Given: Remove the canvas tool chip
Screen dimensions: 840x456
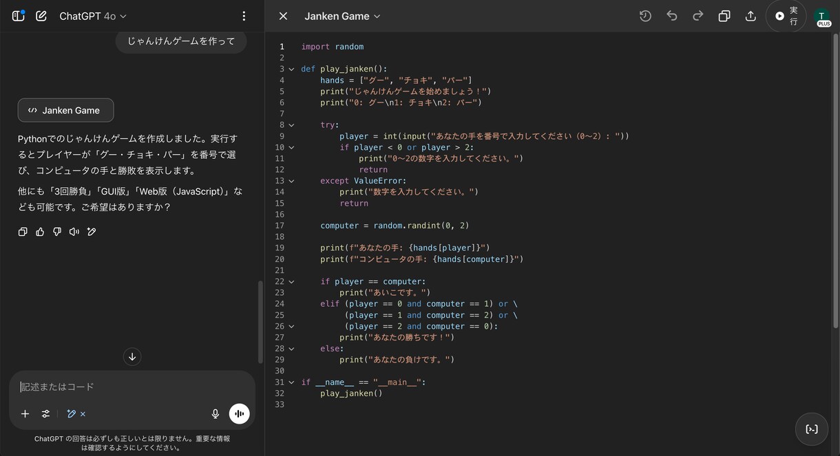Looking at the screenshot, I should click(x=83, y=414).
